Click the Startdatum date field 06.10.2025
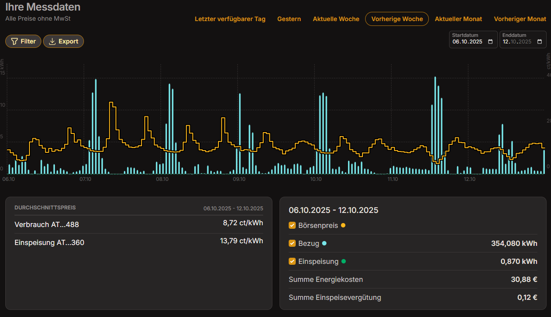 point(467,42)
